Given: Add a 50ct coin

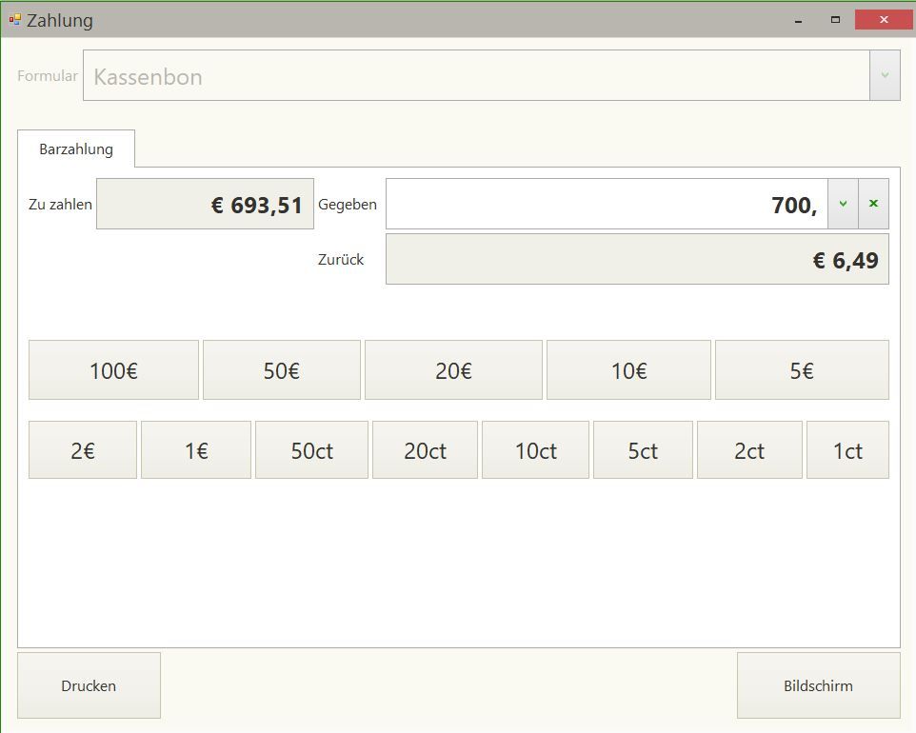Looking at the screenshot, I should (x=311, y=450).
